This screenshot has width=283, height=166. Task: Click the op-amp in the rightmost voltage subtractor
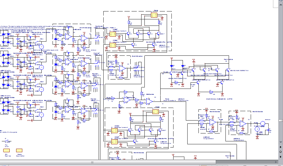tap(242, 124)
